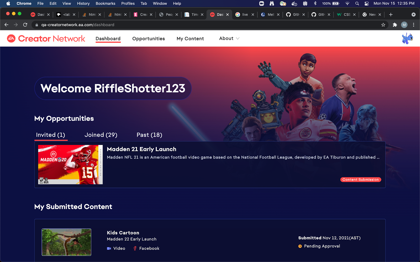The width and height of the screenshot is (420, 262).
Task: Close the active Dashboard tab
Action: tap(227, 14)
